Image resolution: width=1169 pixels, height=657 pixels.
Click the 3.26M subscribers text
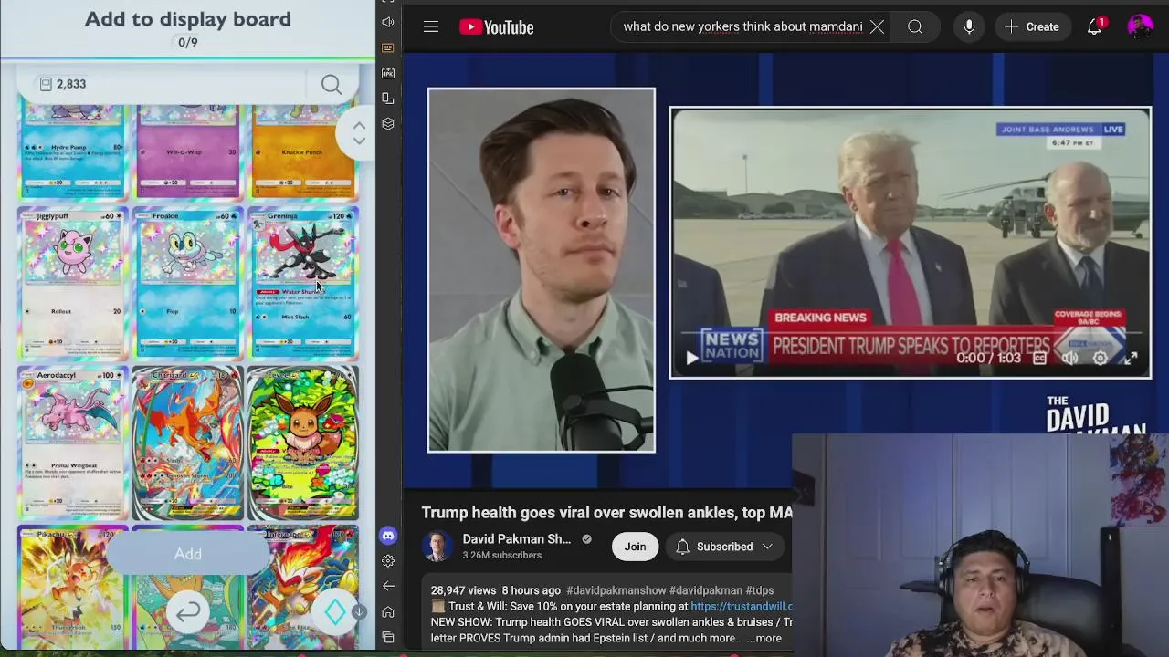[x=501, y=556]
